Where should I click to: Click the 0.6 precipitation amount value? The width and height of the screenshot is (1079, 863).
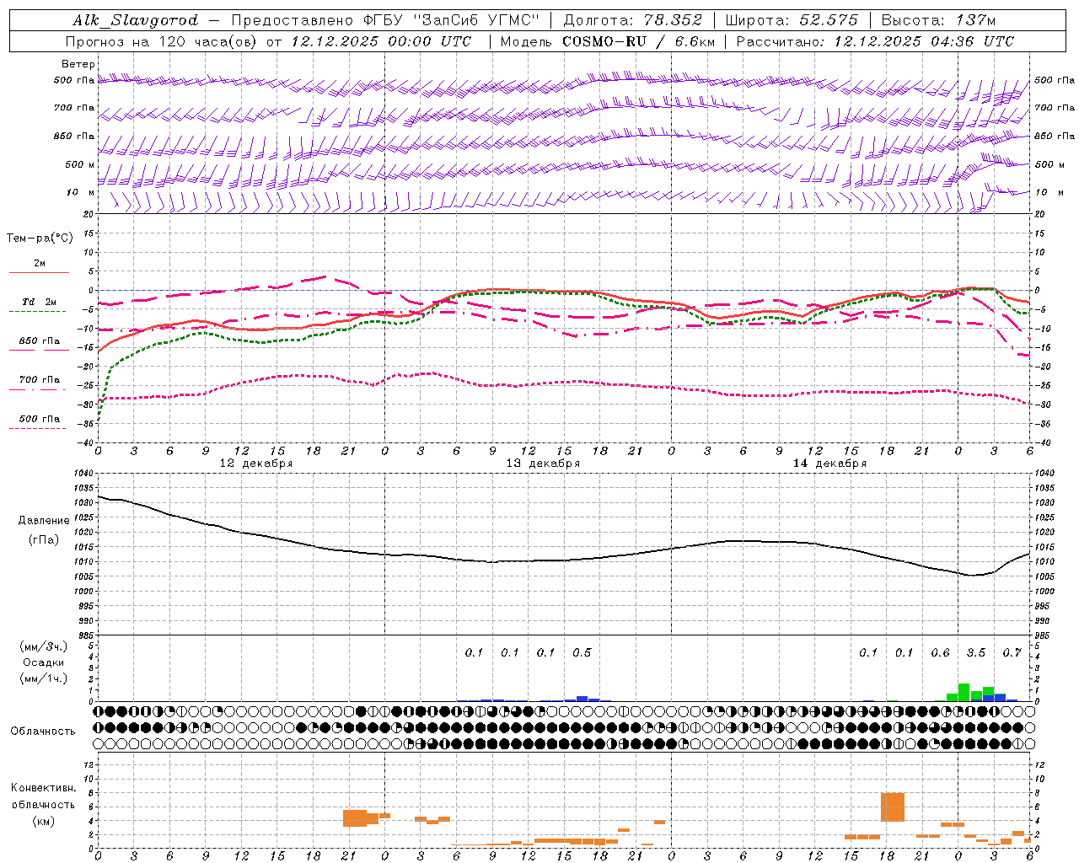coord(940,652)
